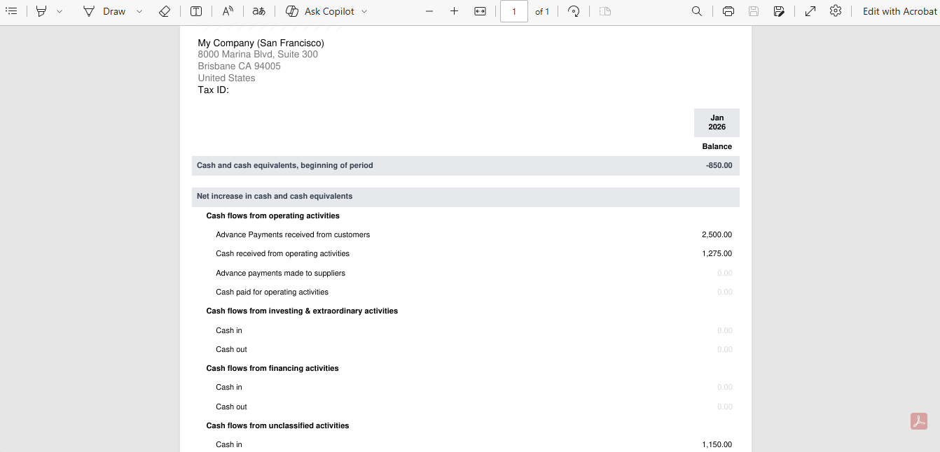Viewport: 940px width, 452px height.
Task: Toggle fit to width
Action: pyautogui.click(x=480, y=11)
